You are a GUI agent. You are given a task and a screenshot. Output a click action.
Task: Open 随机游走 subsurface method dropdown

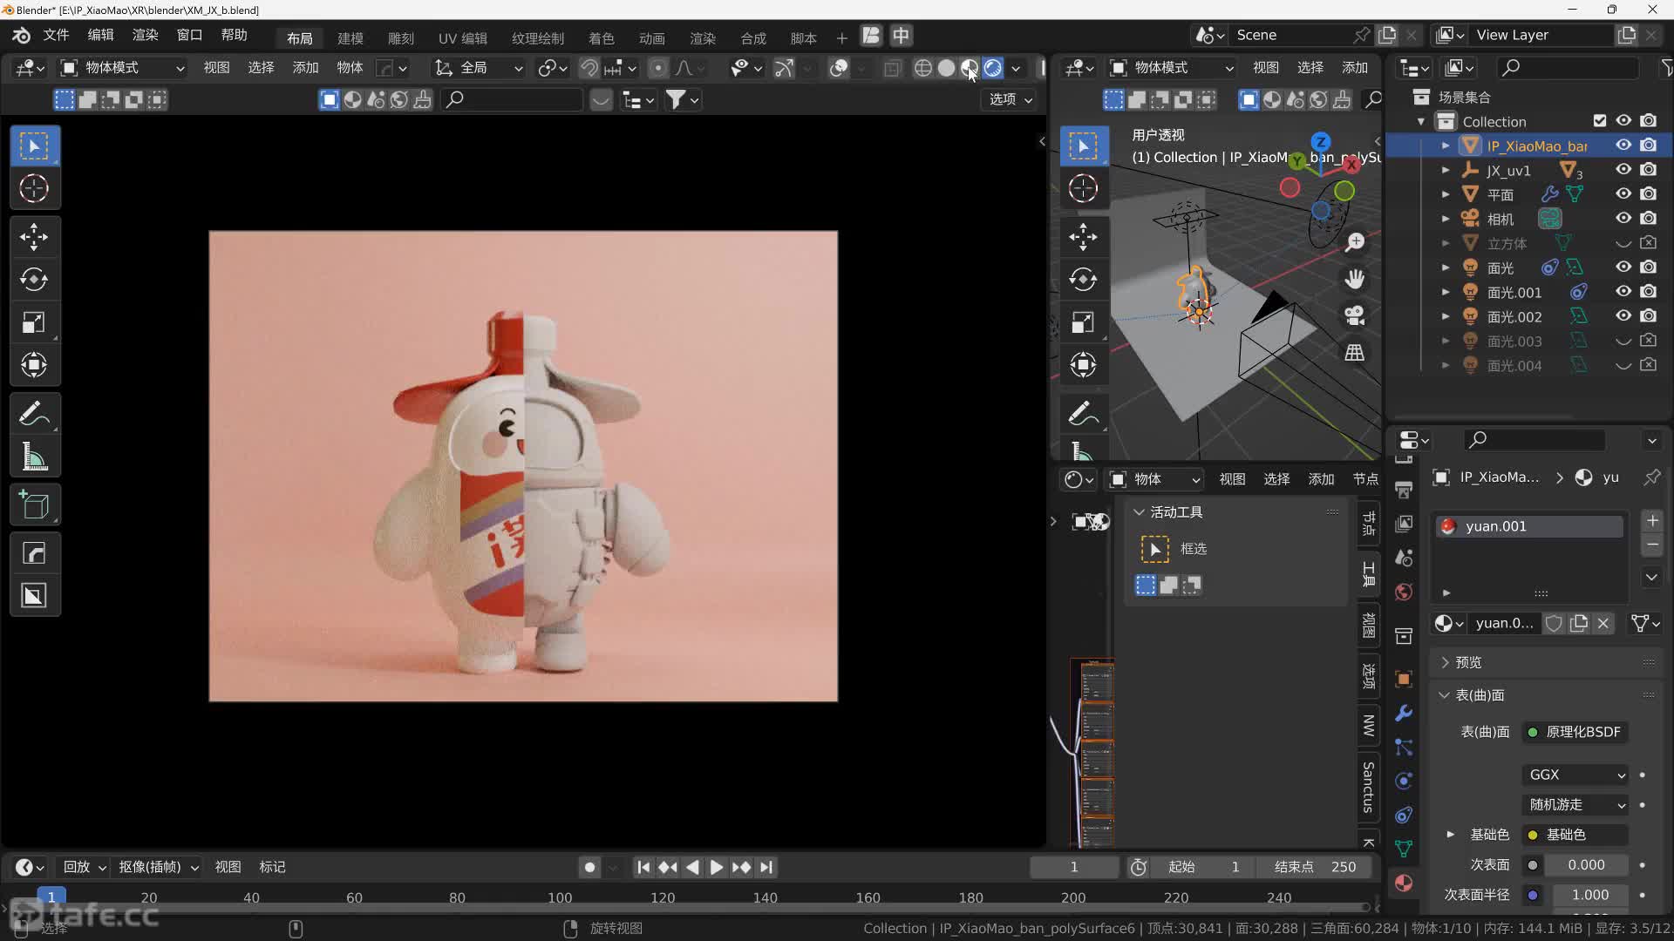click(x=1576, y=804)
